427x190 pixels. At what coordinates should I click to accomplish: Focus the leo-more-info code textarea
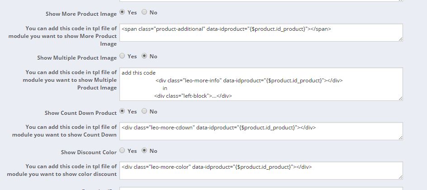(261, 84)
